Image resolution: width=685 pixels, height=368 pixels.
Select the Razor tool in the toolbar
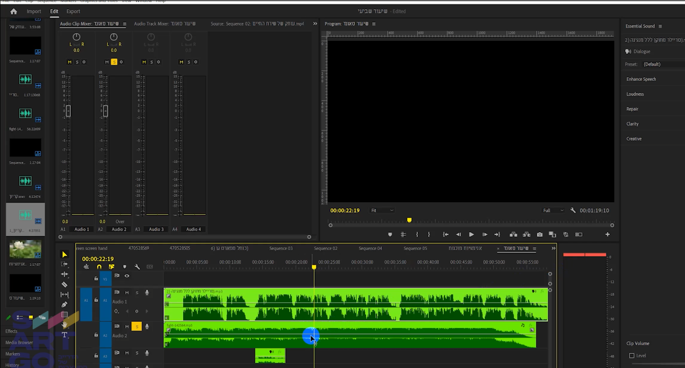click(64, 285)
